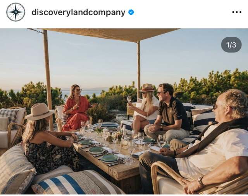Click the plaid cushion on left chair
Image resolution: width=248 pixels, height=196 pixels.
[x=9, y=117]
